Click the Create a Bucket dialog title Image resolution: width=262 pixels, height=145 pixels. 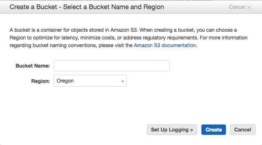point(87,7)
